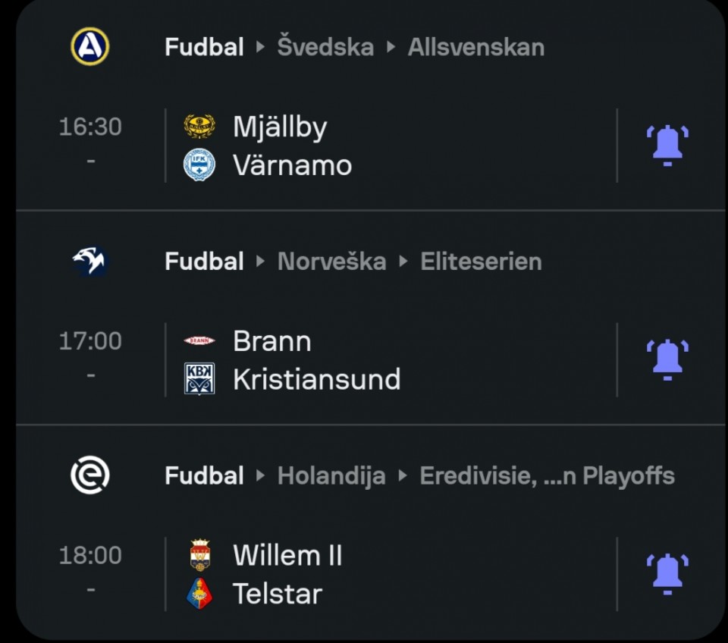728x643 pixels.
Task: Click the Eliteserien league logo
Action: click(90, 262)
